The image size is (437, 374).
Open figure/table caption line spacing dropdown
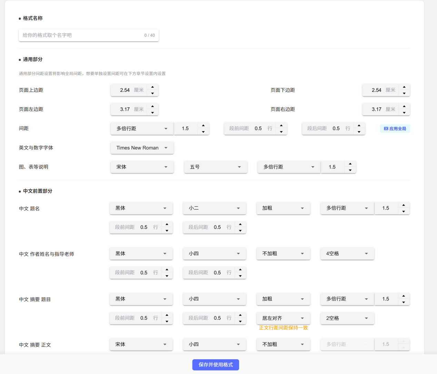tap(289, 167)
